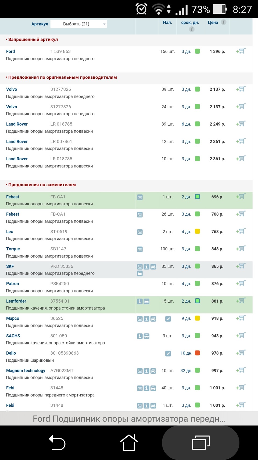
Task: Click info icon on Lemforder 37554 01 row
Action: [139, 301]
